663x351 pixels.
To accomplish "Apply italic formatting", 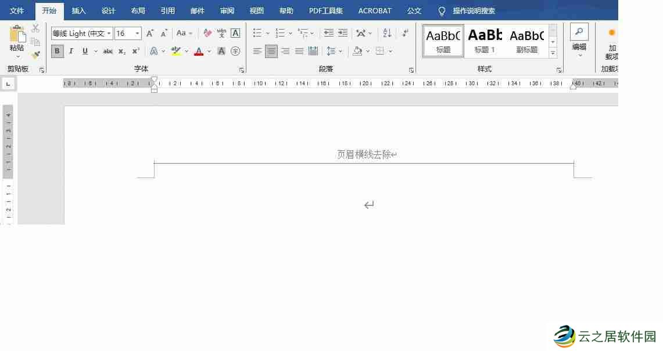I will pos(71,51).
